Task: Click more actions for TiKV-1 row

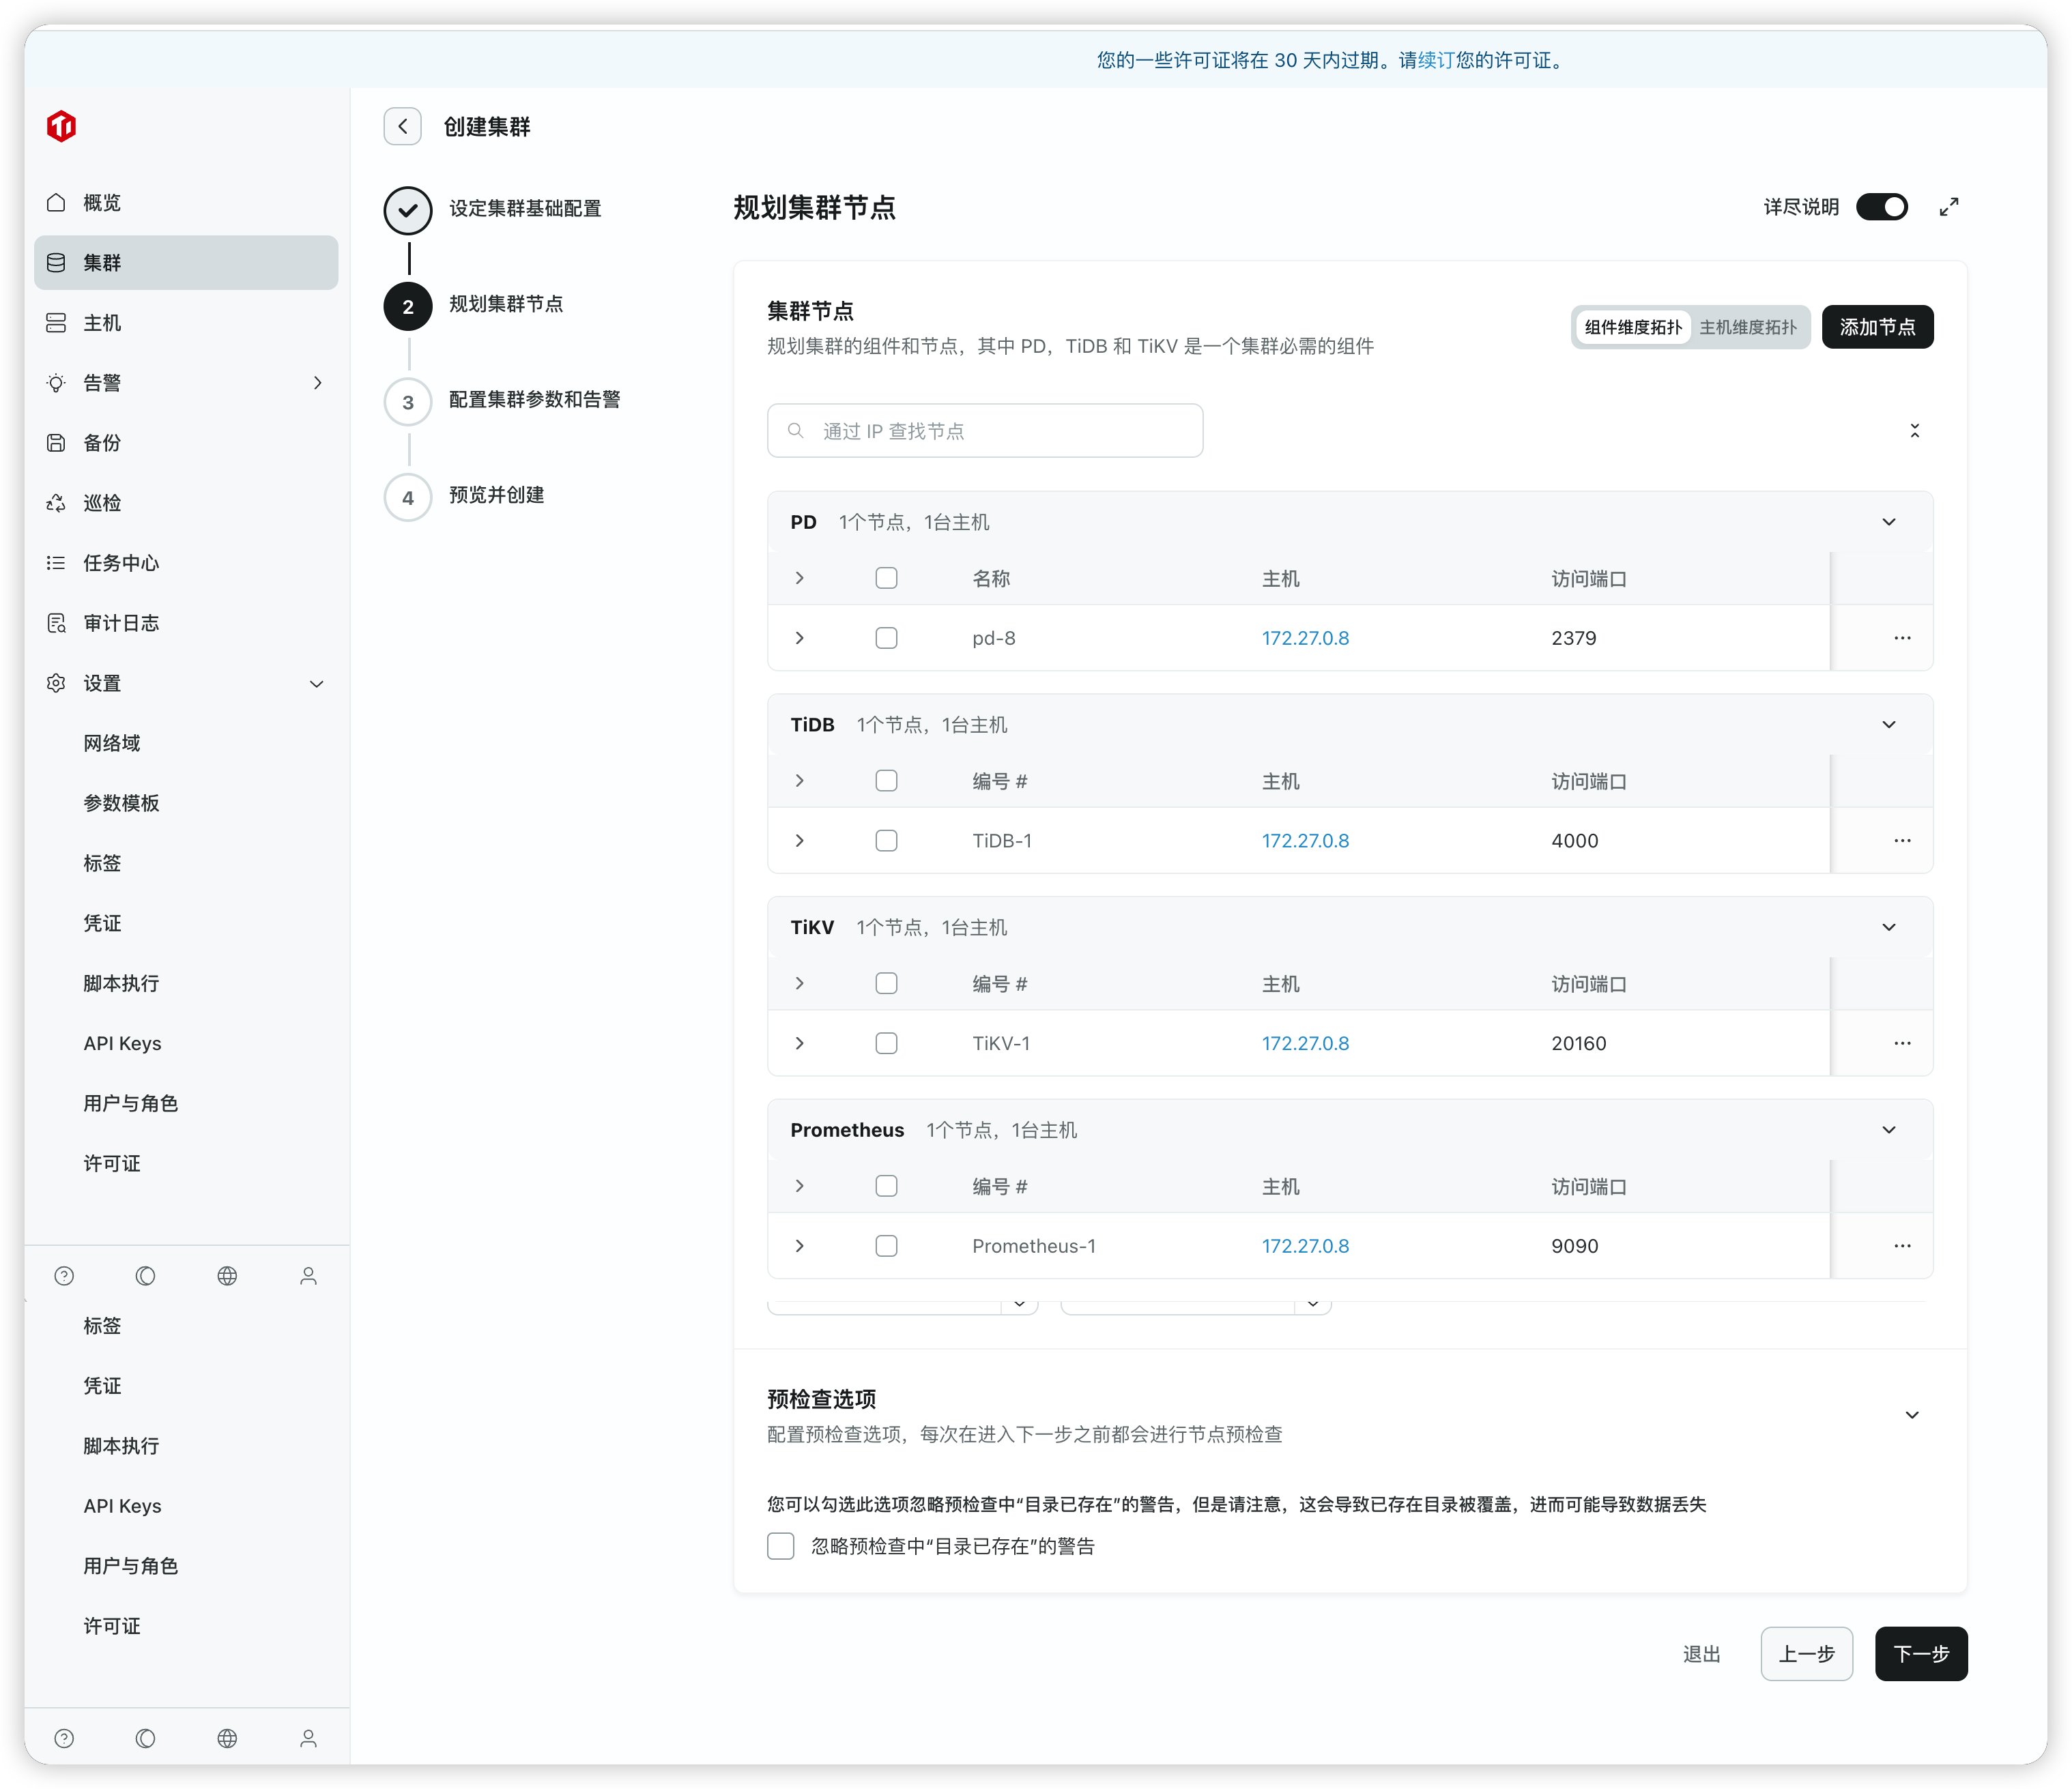Action: (1901, 1043)
